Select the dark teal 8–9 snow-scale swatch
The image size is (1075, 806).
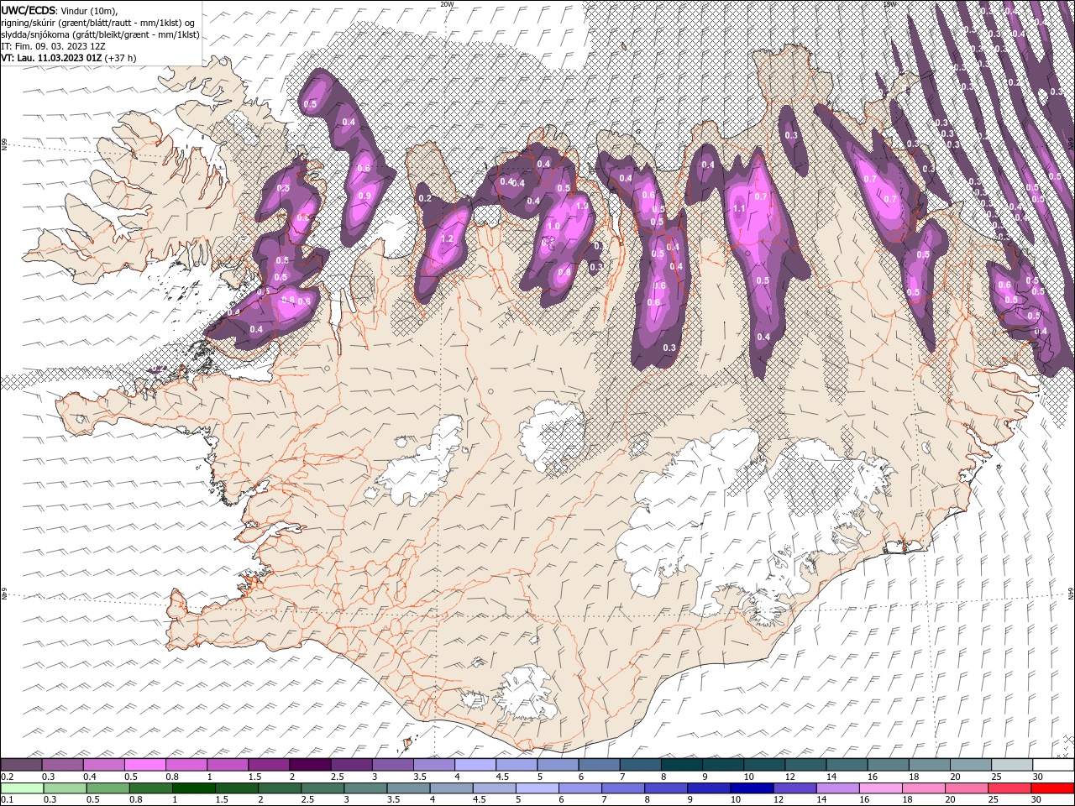click(682, 765)
